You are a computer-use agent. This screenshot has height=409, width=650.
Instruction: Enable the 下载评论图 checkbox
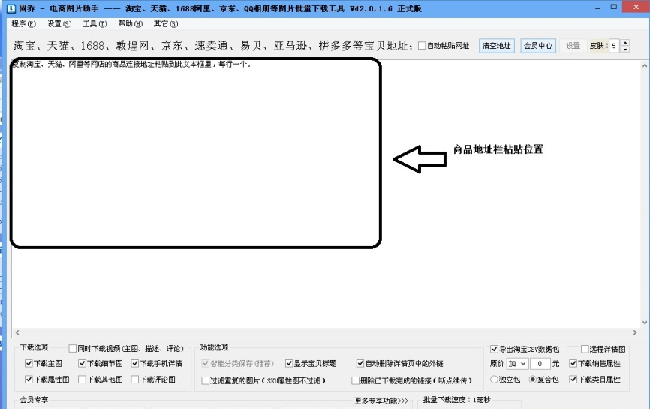[x=134, y=379]
